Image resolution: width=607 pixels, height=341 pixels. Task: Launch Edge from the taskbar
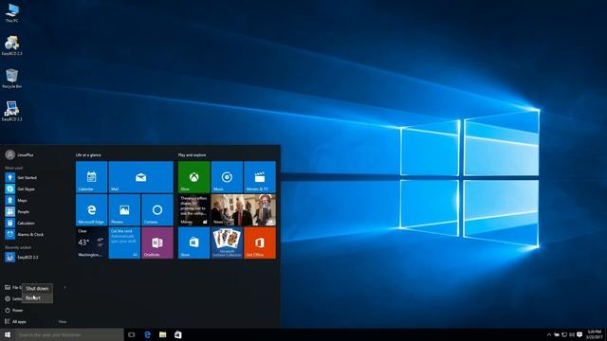147,334
